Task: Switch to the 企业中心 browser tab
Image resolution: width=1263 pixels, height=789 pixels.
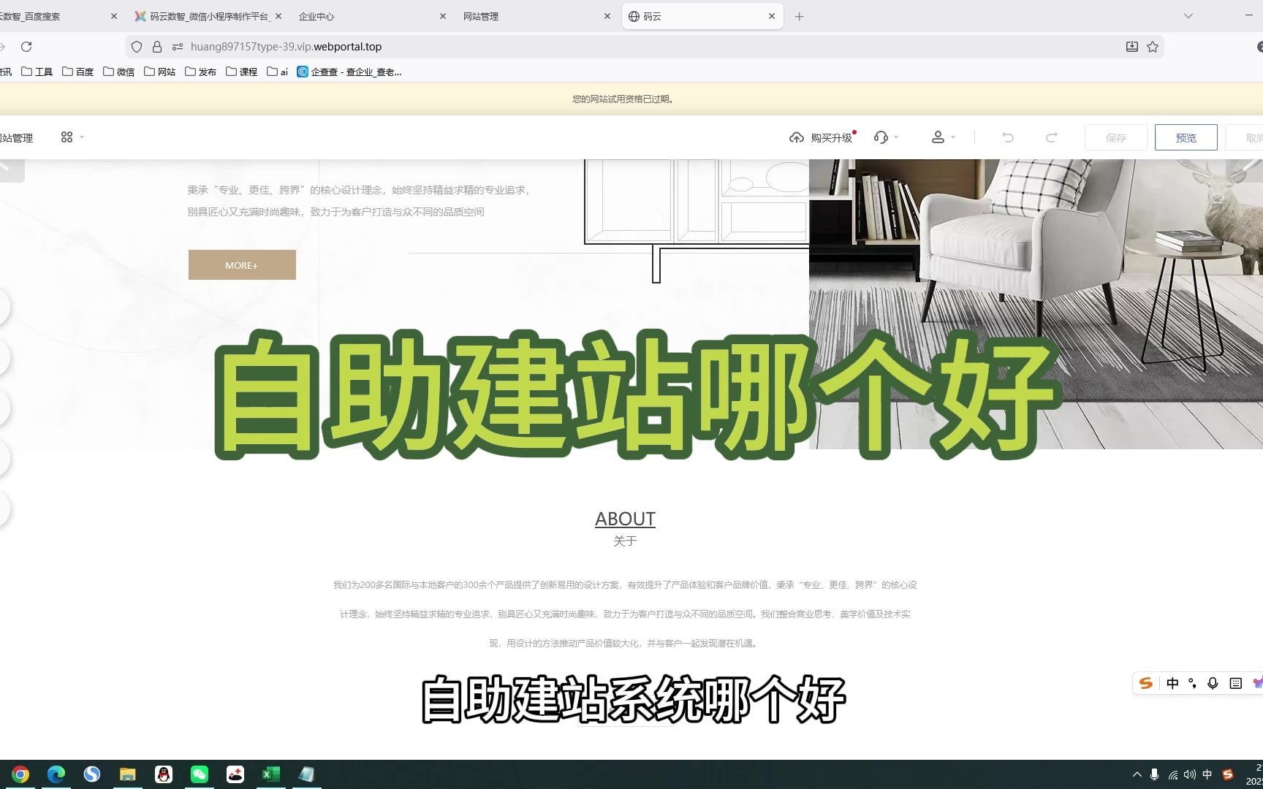Action: click(x=365, y=16)
